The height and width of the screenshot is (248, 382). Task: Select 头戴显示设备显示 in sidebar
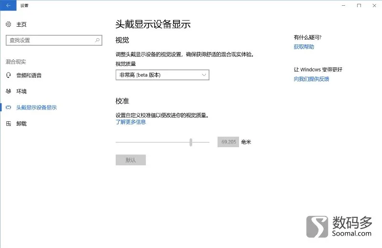(36, 108)
